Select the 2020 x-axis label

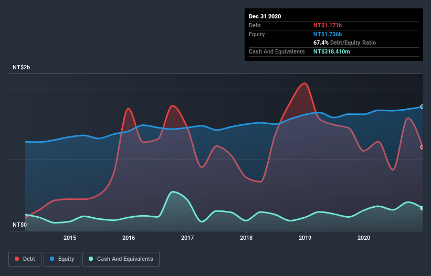pyautogui.click(x=364, y=238)
